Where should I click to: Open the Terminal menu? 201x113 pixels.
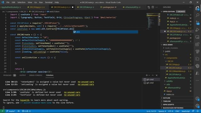[49, 2]
